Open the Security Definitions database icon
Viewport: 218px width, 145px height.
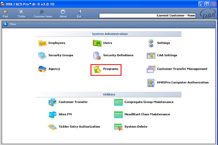click(x=97, y=55)
